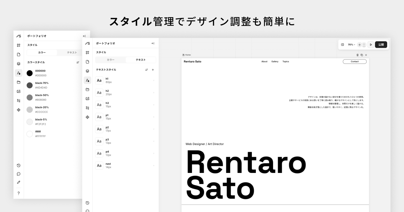The image size is (404, 212).
Task: Open history icon in front panel sidebar
Action: point(87,203)
